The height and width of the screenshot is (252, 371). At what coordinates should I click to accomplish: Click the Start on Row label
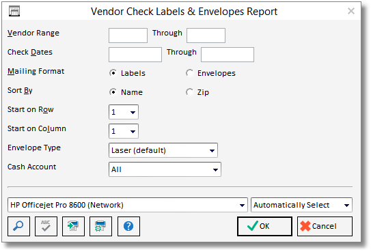(x=31, y=109)
